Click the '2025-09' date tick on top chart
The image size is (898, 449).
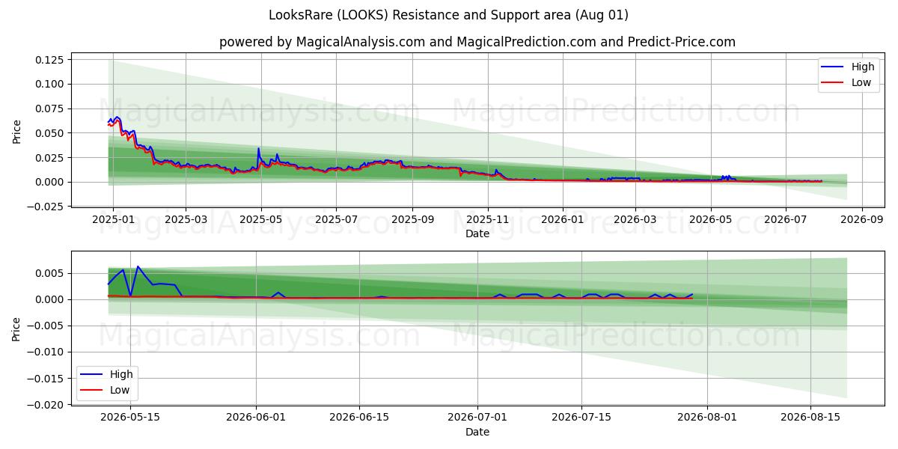412,219
